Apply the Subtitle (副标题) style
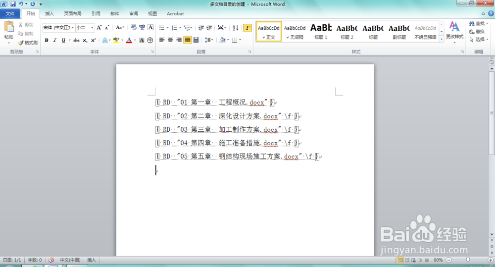The height and width of the screenshot is (267, 495). tap(399, 31)
